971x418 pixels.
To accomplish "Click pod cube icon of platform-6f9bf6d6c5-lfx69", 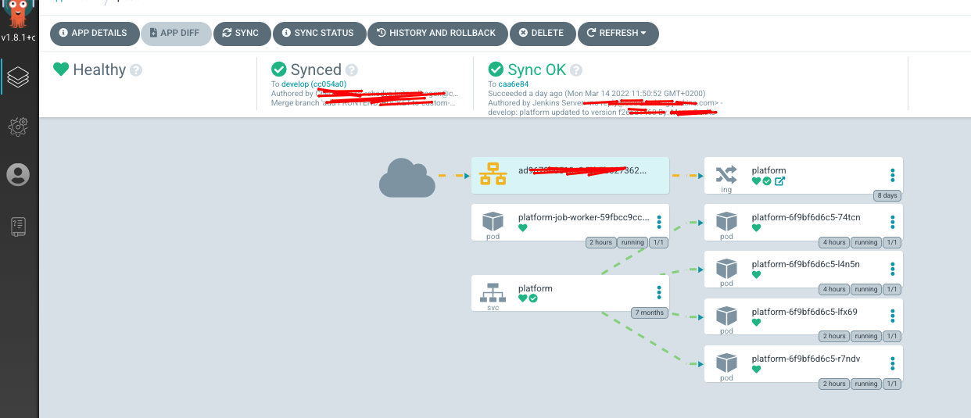I will pos(726,315).
